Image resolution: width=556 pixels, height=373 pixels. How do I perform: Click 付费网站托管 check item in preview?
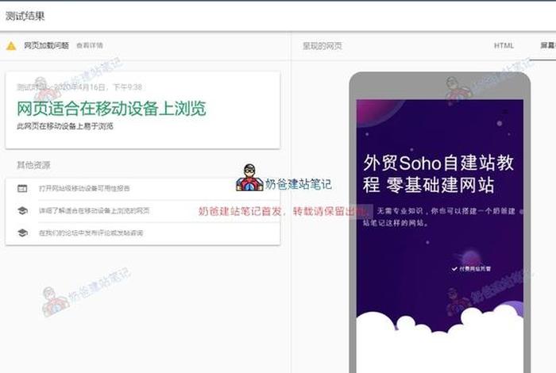coord(471,269)
